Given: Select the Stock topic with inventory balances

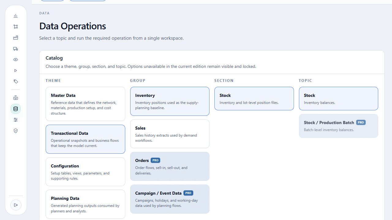Looking at the screenshot, I should click(x=338, y=98).
